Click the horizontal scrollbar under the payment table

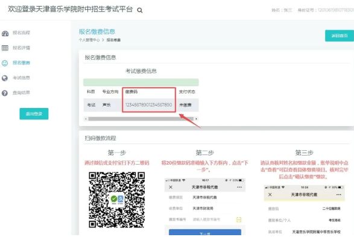point(141,119)
